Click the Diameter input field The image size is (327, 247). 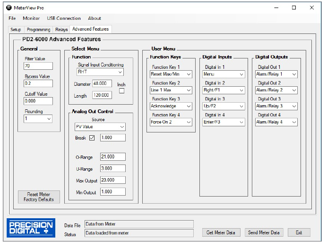102,83
